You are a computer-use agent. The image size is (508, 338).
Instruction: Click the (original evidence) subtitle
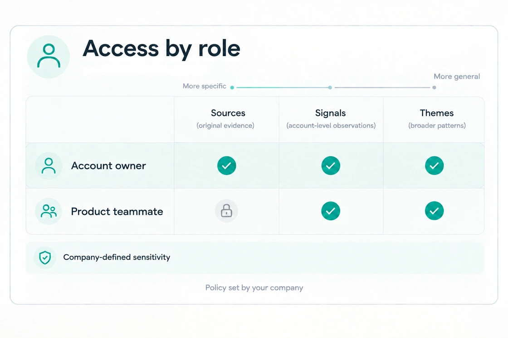(225, 125)
